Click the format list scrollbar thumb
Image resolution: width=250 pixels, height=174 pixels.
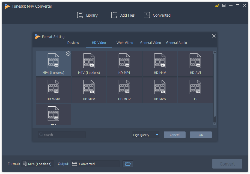click(x=215, y=85)
